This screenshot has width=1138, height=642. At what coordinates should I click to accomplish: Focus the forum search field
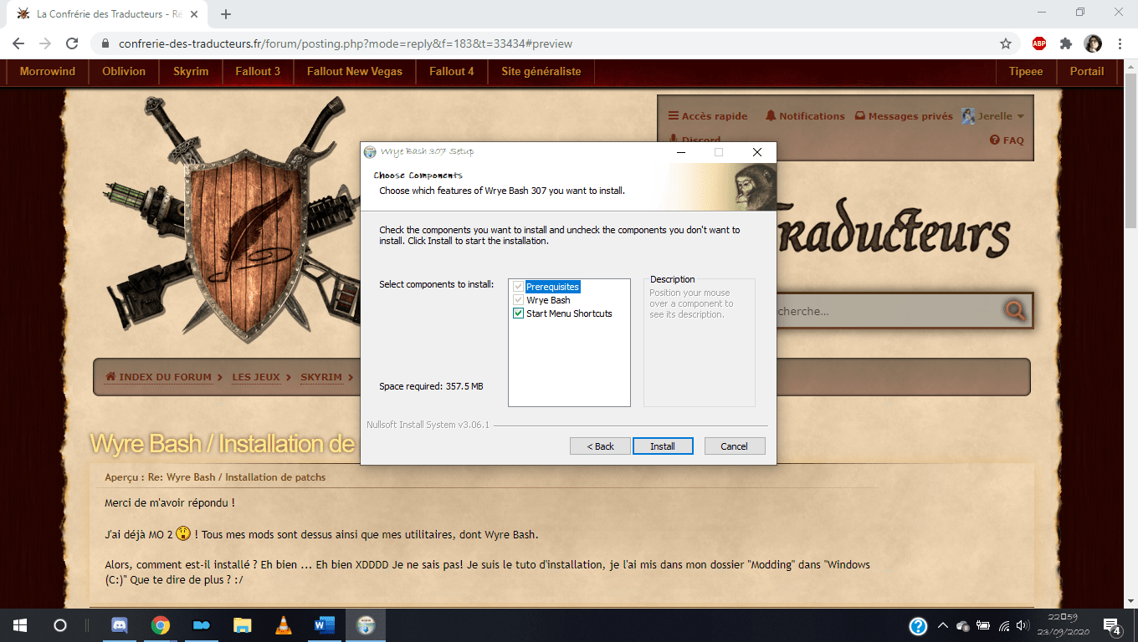coord(887,311)
